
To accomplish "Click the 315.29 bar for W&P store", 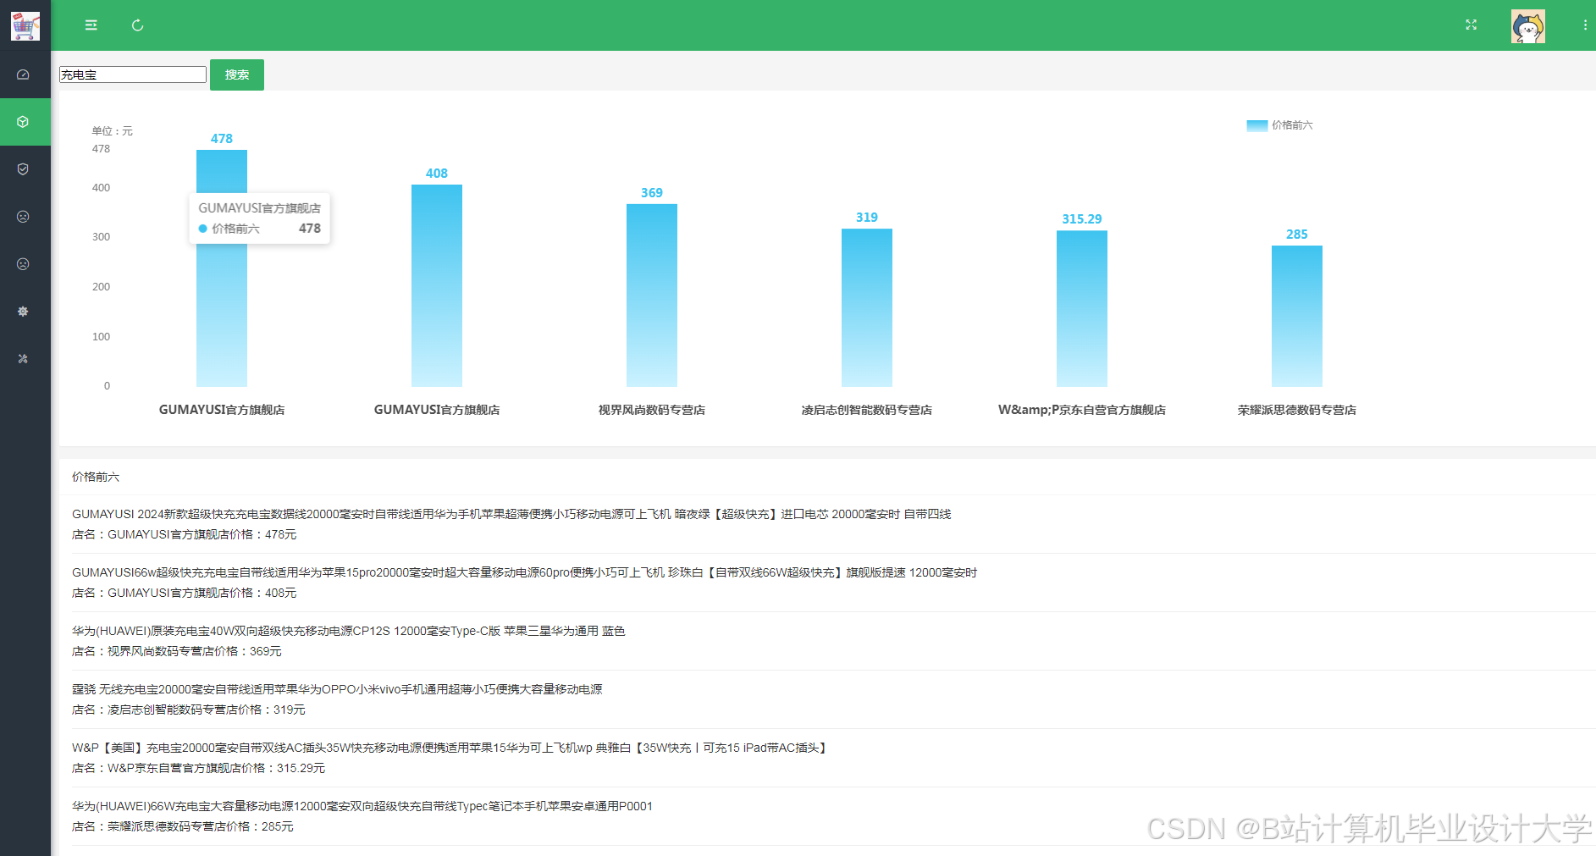I will (x=1082, y=309).
